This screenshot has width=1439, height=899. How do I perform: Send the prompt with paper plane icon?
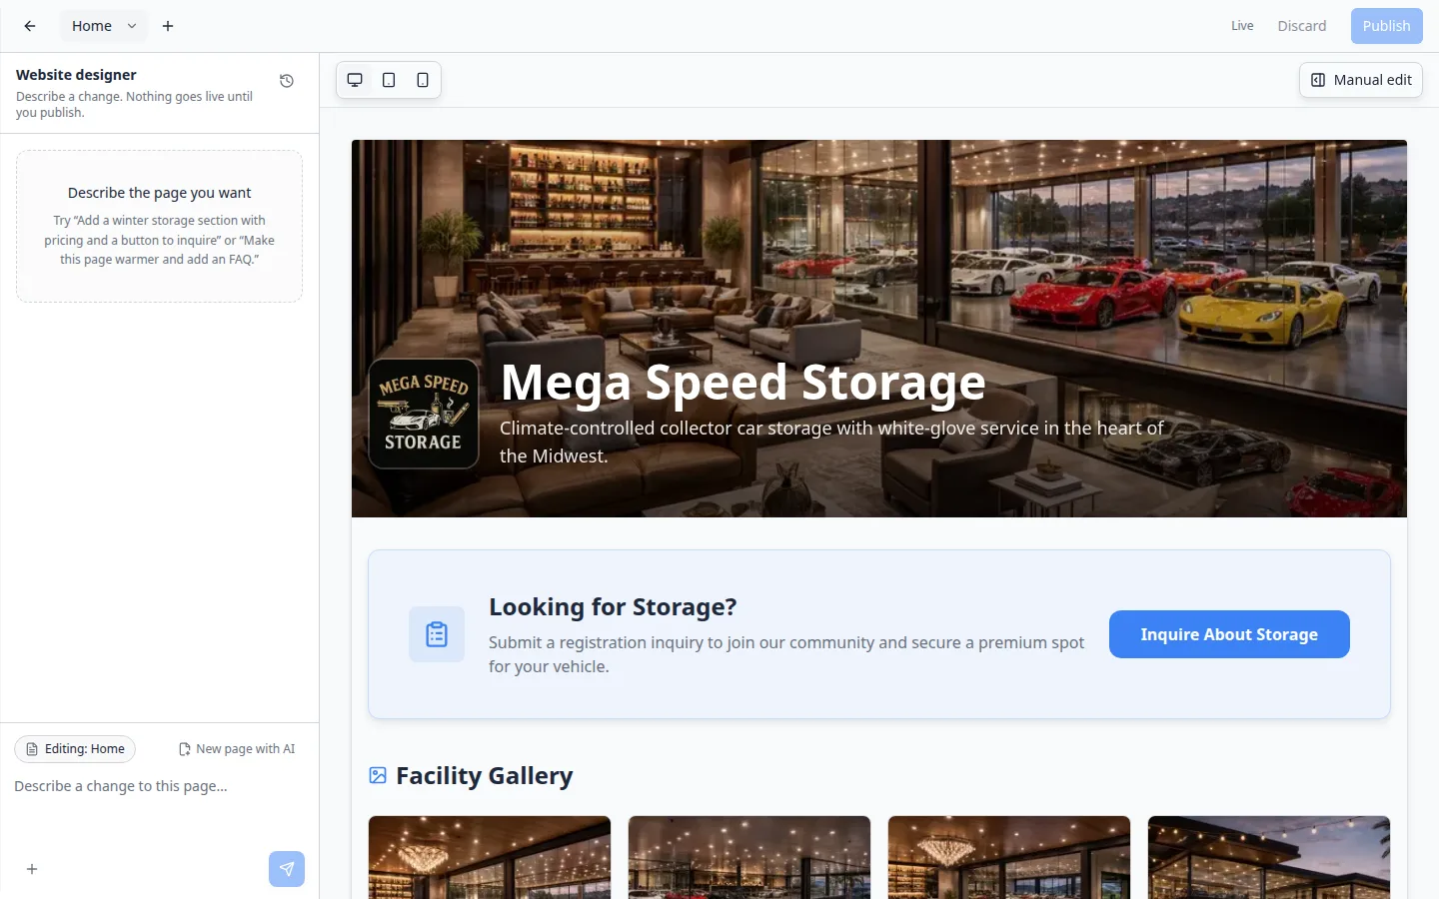click(287, 869)
